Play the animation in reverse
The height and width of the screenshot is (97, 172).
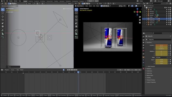(x=71, y=70)
